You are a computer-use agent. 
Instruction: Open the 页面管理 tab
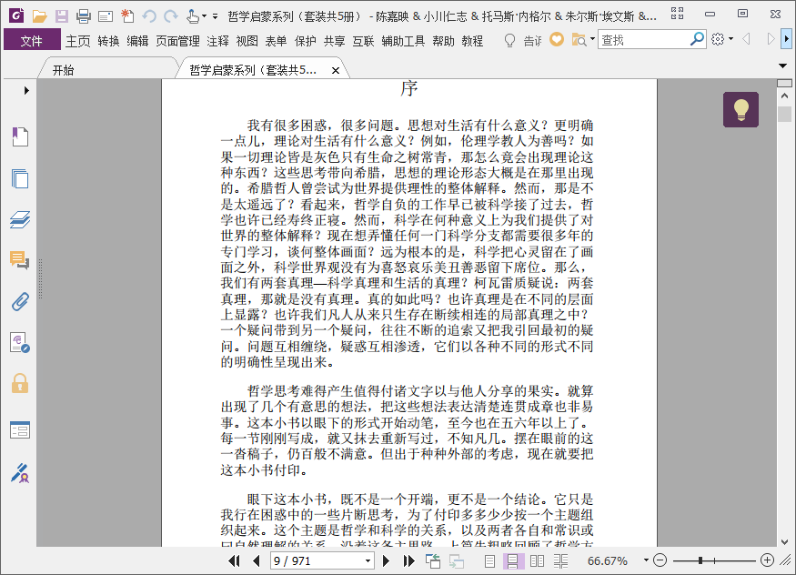point(177,41)
